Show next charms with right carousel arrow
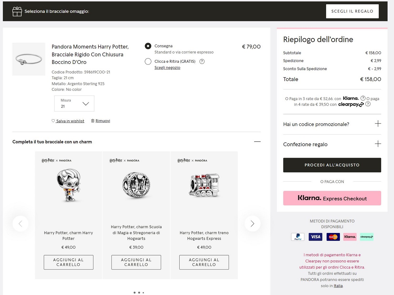Screen dimensions: 394x295 click(252, 224)
